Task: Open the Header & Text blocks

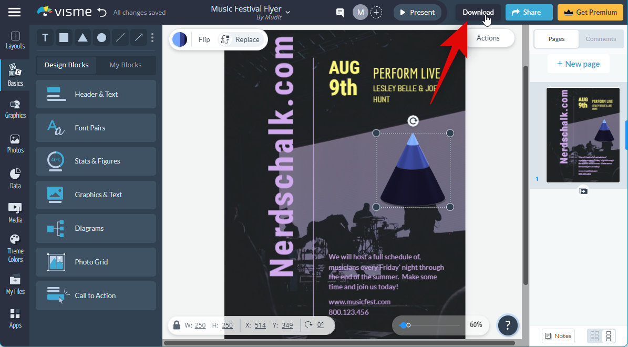Action: click(96, 94)
